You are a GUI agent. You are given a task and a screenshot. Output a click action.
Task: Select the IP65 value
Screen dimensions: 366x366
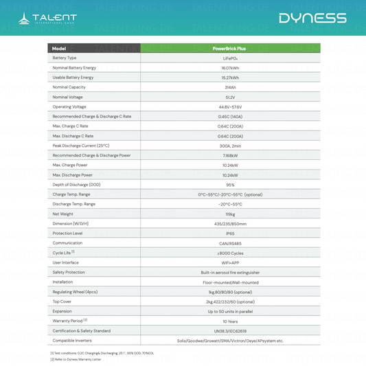pyautogui.click(x=230, y=233)
